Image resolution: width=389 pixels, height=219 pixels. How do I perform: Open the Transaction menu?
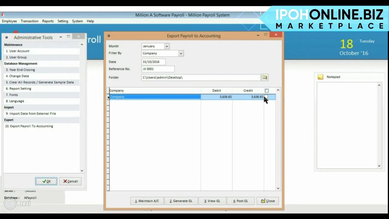(x=29, y=21)
